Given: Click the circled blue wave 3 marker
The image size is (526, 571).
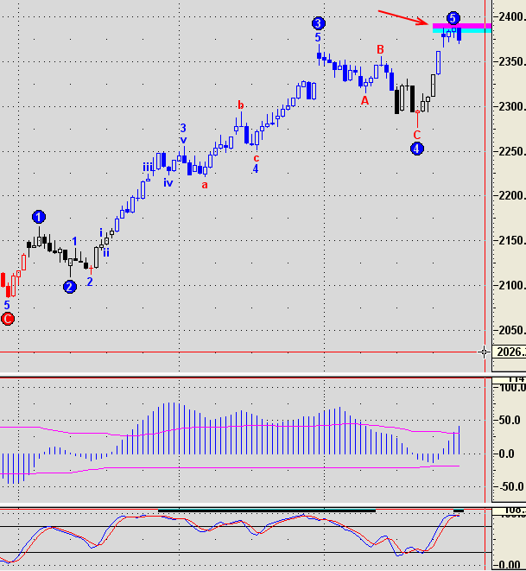Looking at the screenshot, I should pyautogui.click(x=319, y=23).
